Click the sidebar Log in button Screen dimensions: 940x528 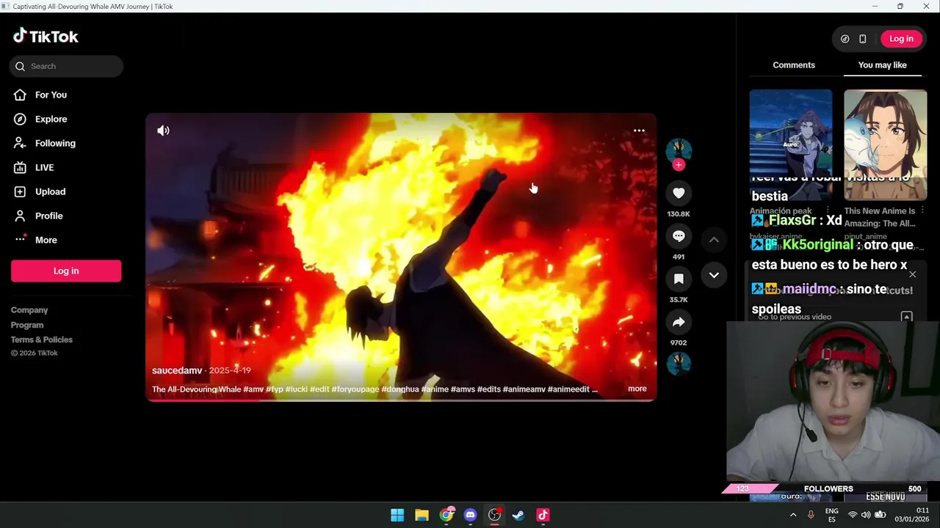(x=66, y=271)
